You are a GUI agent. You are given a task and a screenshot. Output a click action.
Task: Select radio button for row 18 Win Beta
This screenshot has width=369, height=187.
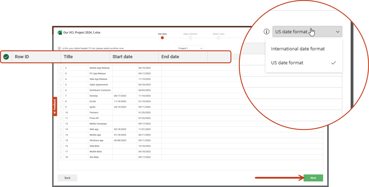click(x=61, y=157)
